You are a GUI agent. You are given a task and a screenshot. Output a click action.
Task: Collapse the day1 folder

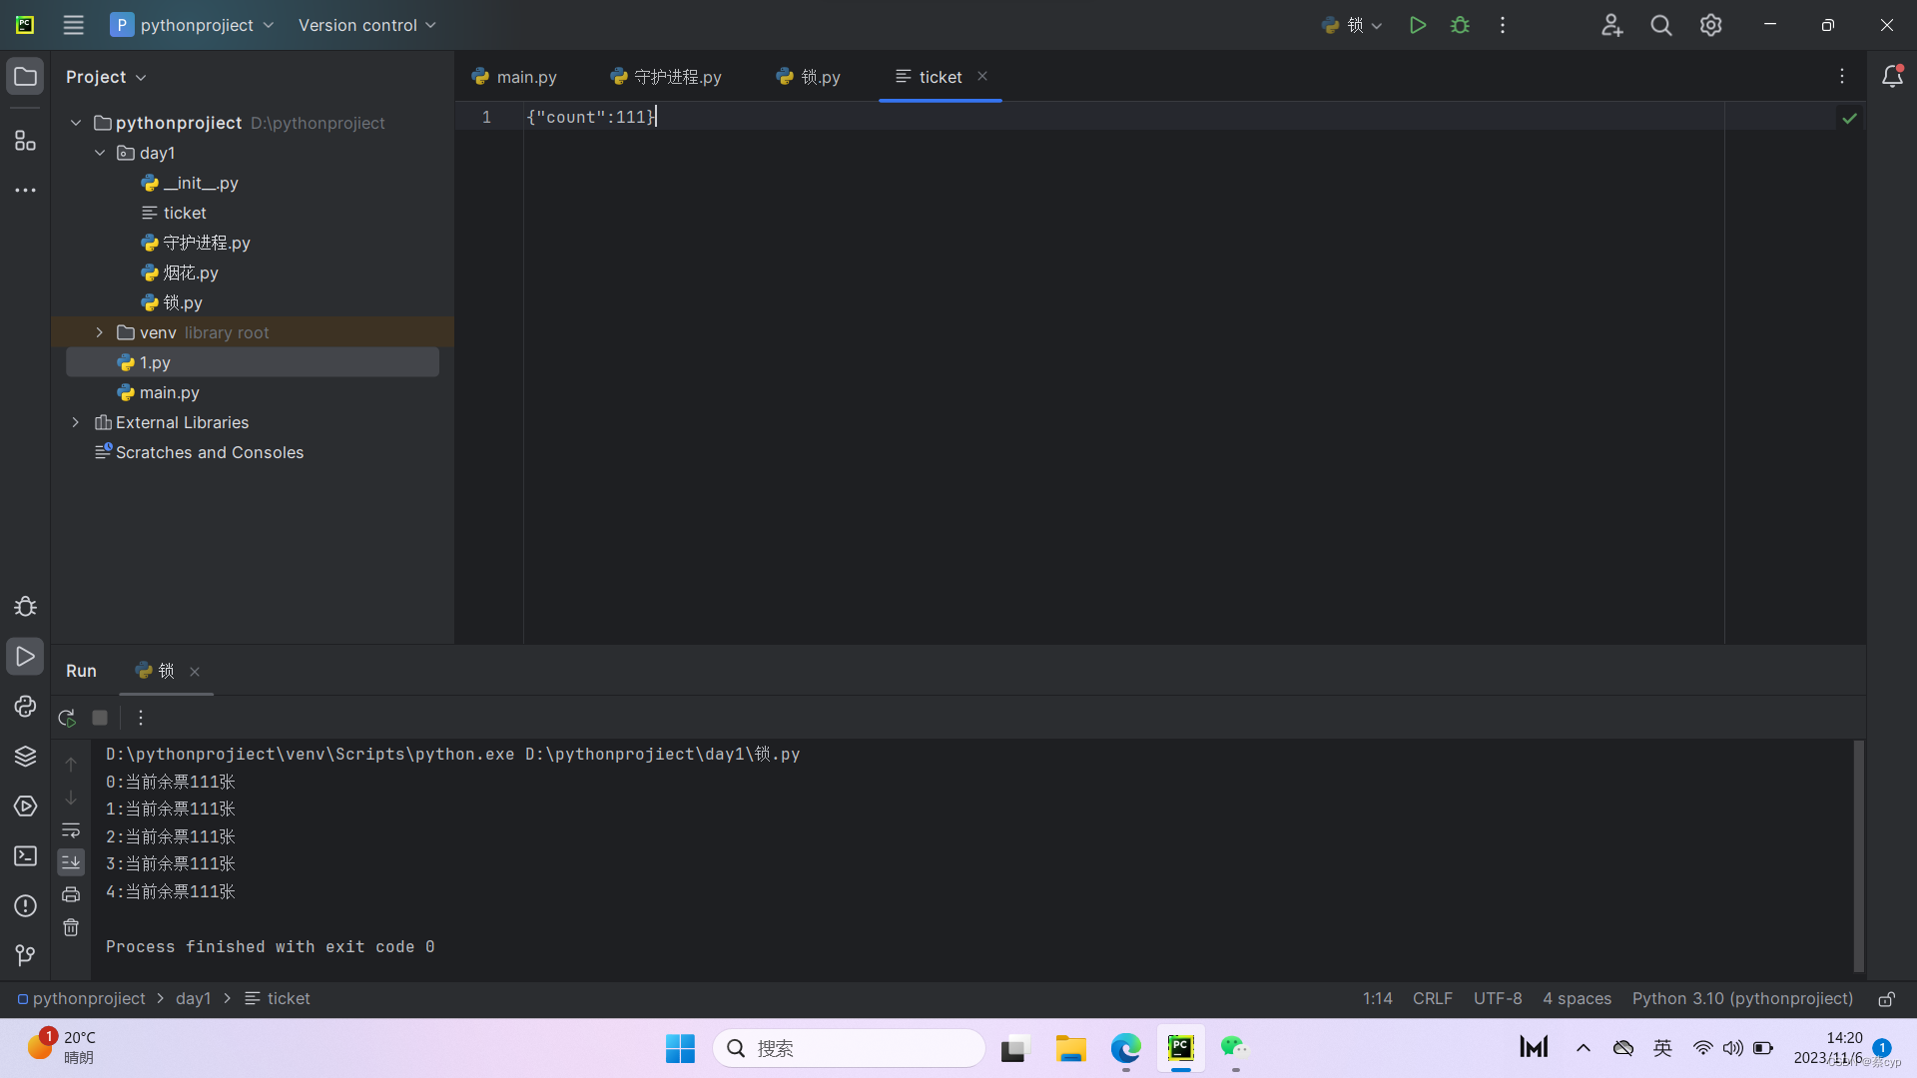coord(100,153)
